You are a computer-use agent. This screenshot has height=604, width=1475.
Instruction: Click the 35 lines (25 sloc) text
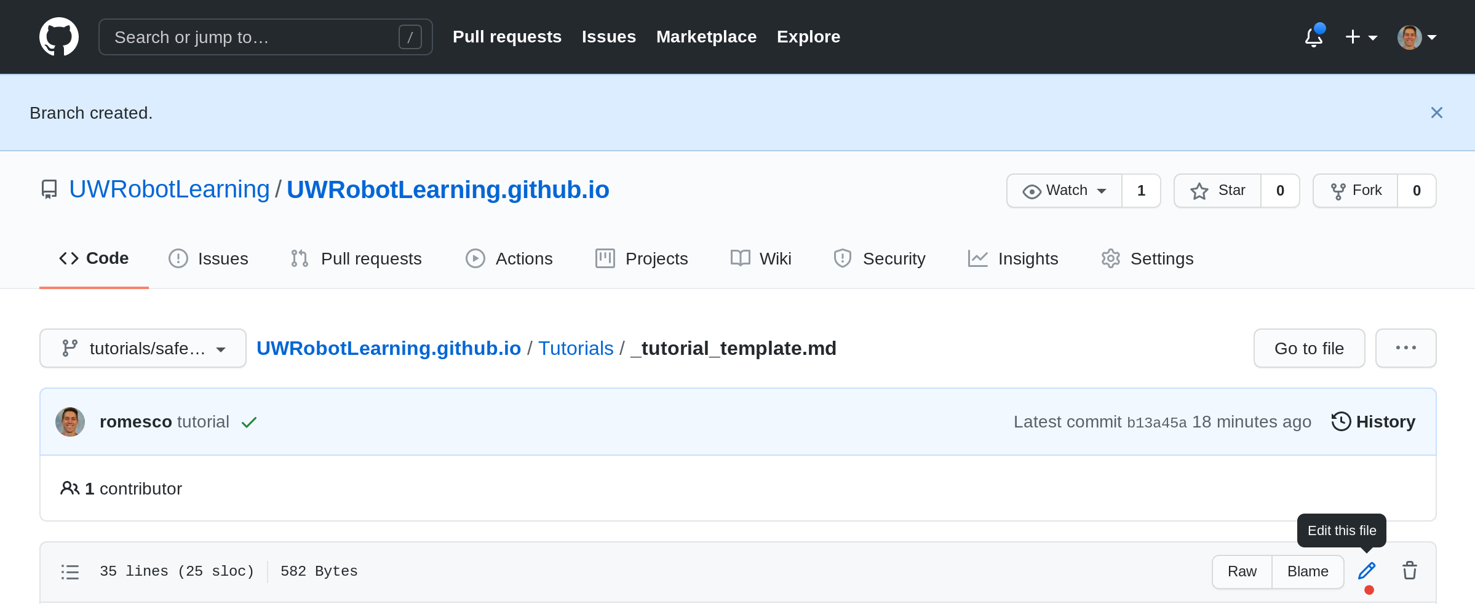click(177, 571)
